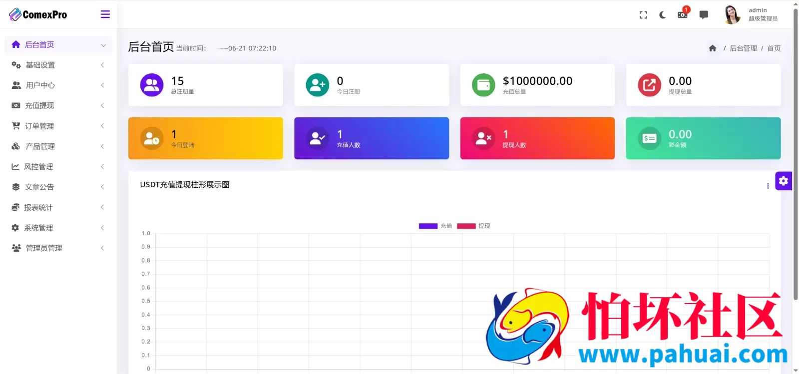
Task: Open the chat messages icon
Action: click(x=704, y=15)
